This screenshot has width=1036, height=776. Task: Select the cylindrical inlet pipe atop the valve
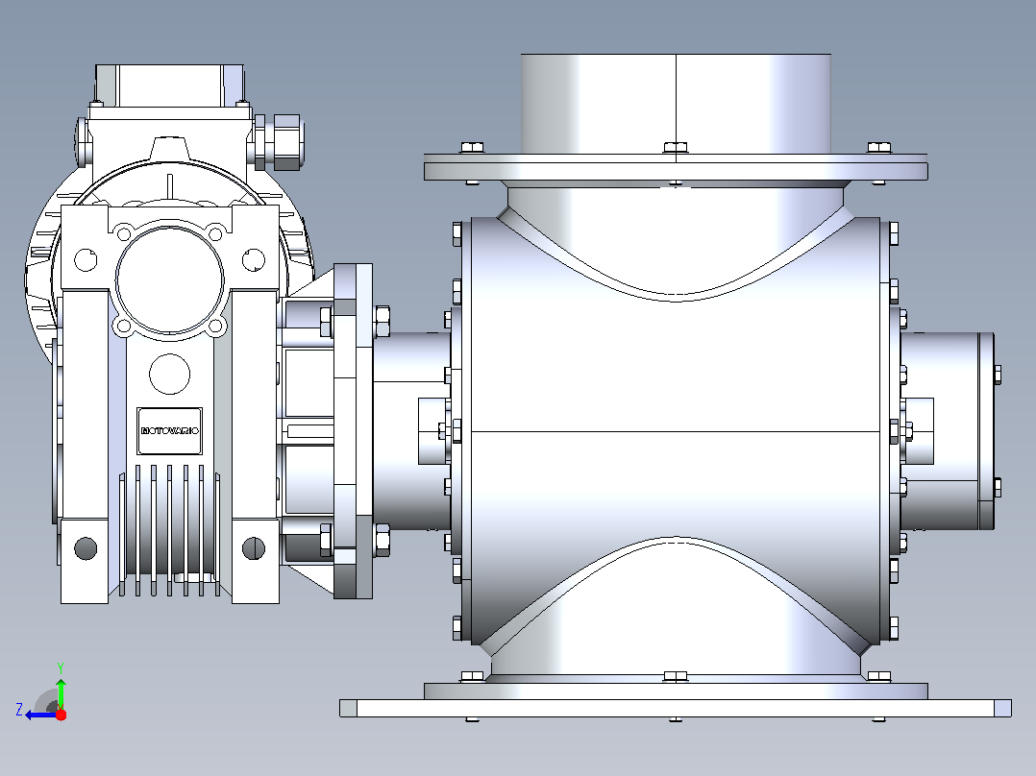[x=676, y=105]
